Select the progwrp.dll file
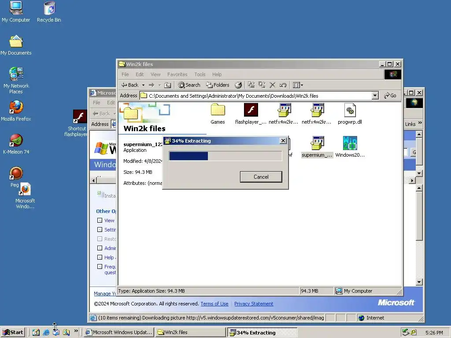451x338 pixels. pos(350,114)
